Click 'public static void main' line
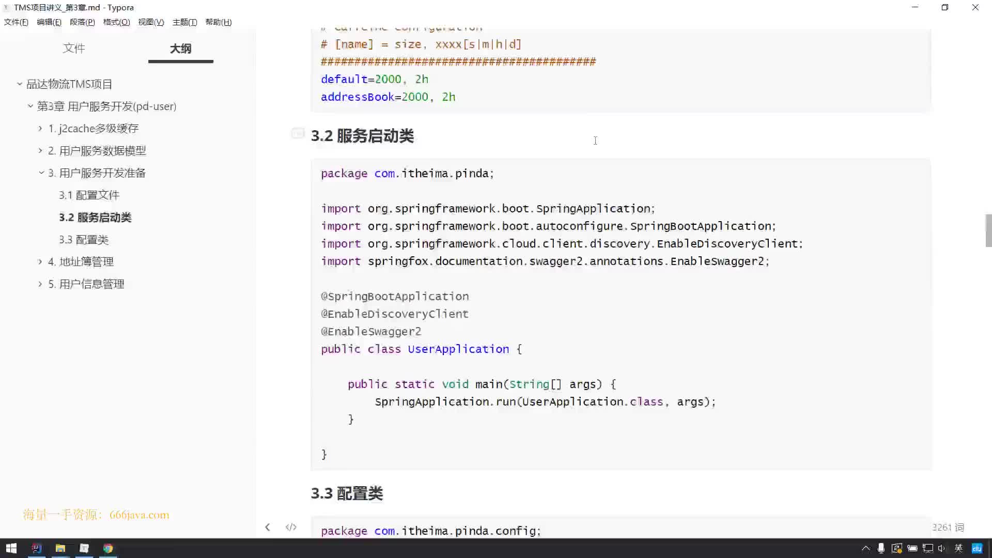The width and height of the screenshot is (992, 558). [x=482, y=384]
